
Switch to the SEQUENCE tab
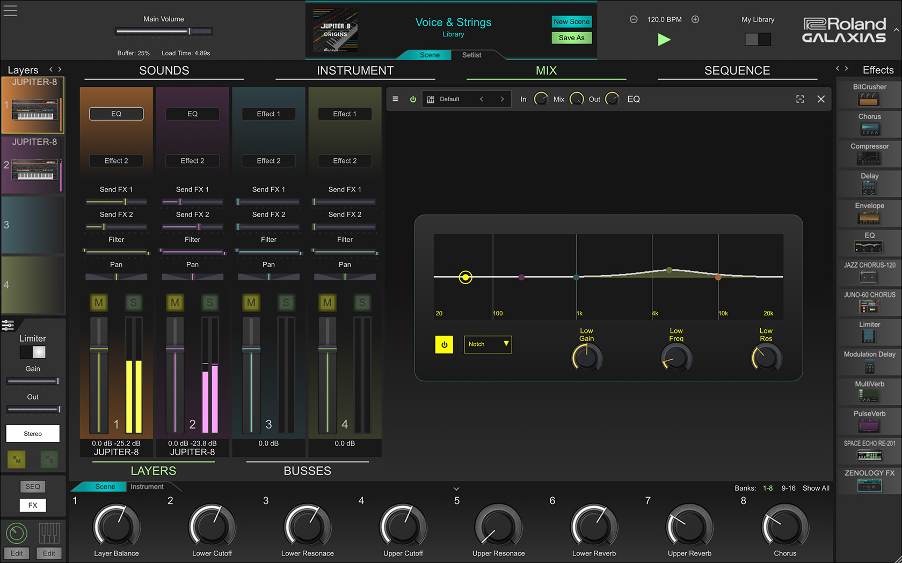737,71
